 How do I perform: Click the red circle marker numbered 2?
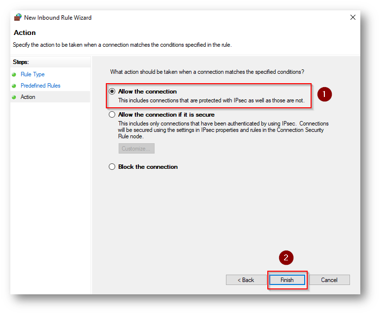coord(286,258)
